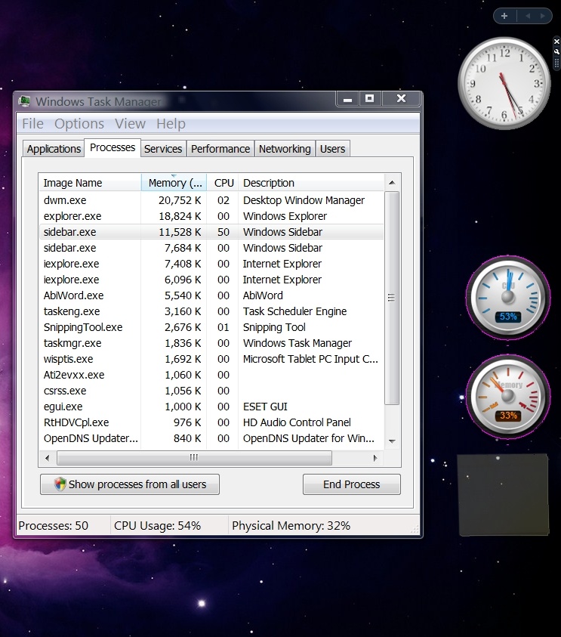The height and width of the screenshot is (637, 561).
Task: Click the sidebar previous arrow
Action: 528,16
